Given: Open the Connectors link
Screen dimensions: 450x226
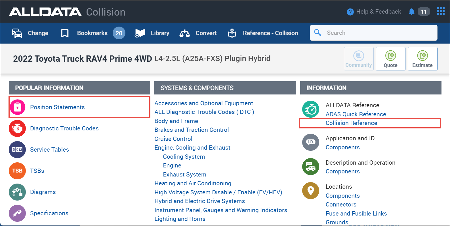Looking at the screenshot, I should [341, 205].
